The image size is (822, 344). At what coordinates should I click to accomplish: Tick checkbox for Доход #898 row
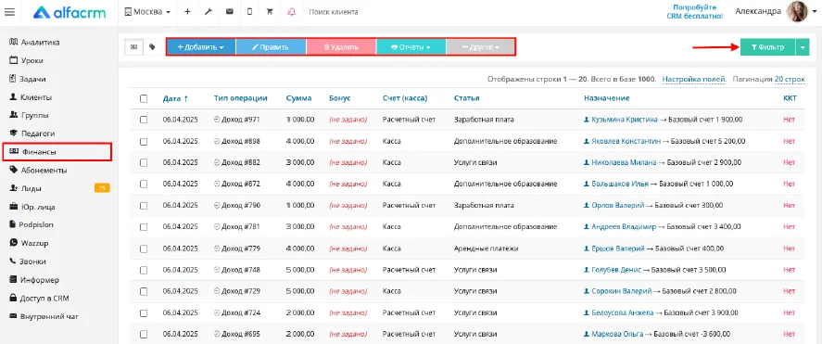[144, 141]
